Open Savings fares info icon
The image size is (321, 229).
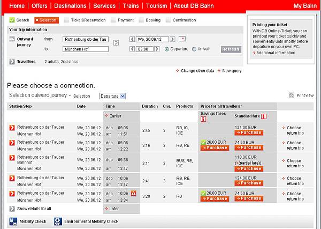tap(203, 119)
